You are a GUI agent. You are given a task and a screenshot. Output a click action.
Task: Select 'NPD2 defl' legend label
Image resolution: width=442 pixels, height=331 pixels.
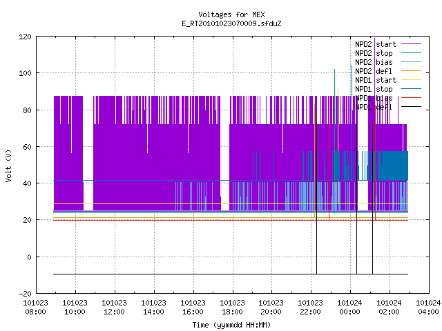tap(374, 71)
